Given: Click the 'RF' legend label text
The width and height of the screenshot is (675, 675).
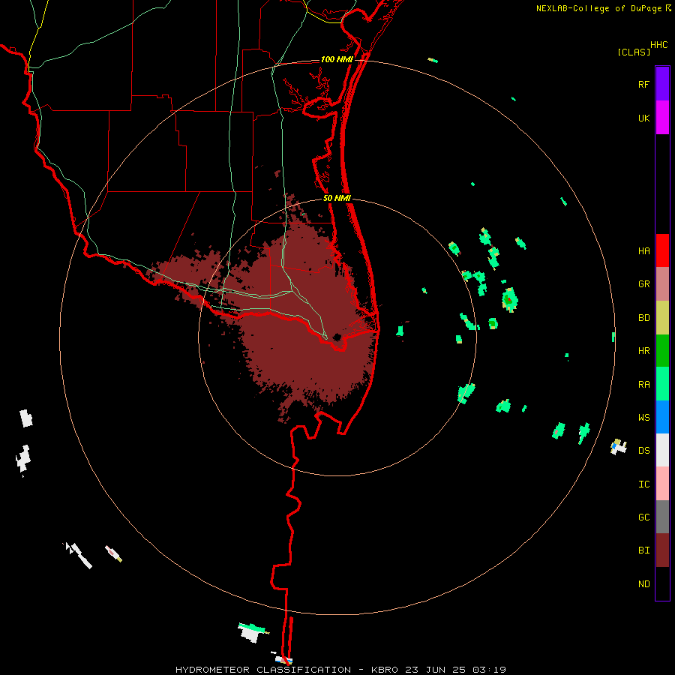Looking at the screenshot, I should point(643,84).
